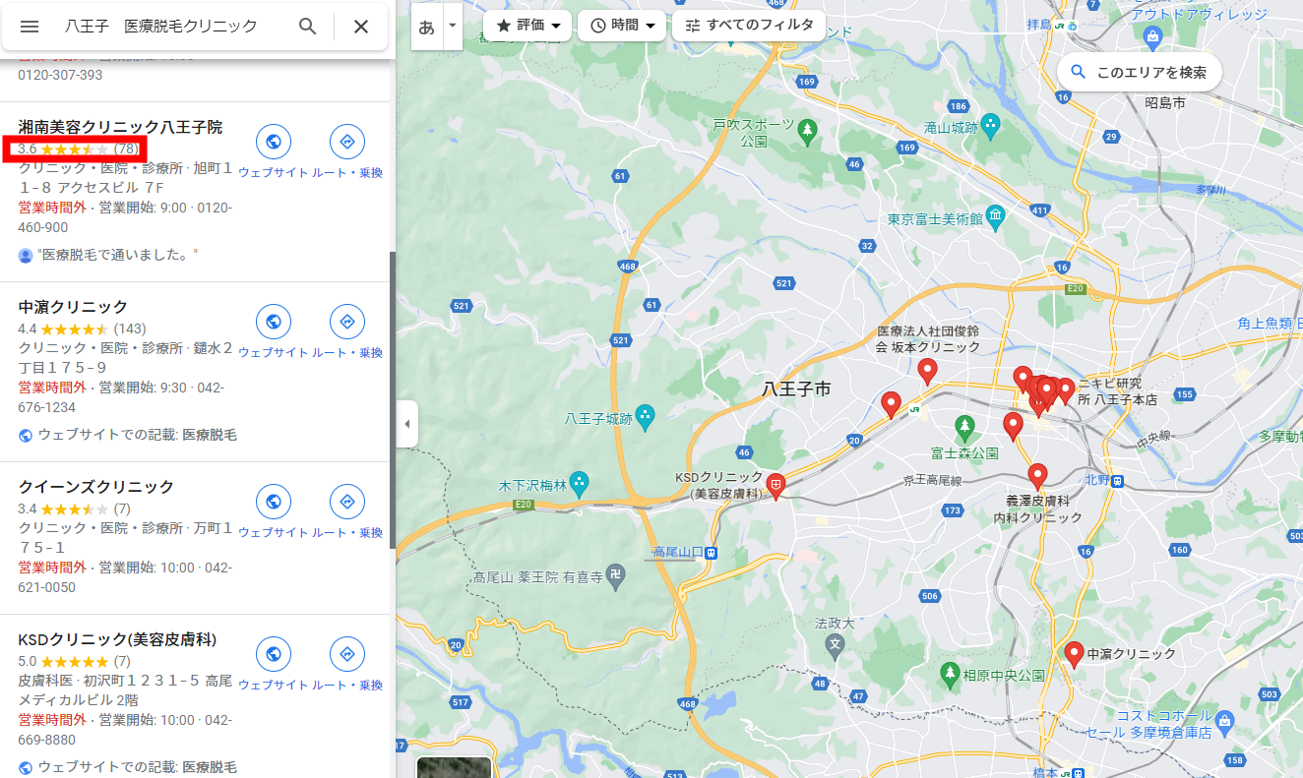Viewport: 1303px width, 778px height.
Task: Open the あ input language dropdown arrow
Action: 453,26
